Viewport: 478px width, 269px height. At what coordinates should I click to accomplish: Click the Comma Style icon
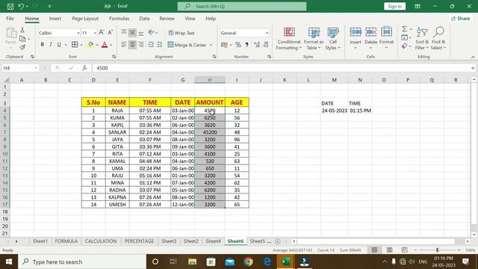click(246, 45)
